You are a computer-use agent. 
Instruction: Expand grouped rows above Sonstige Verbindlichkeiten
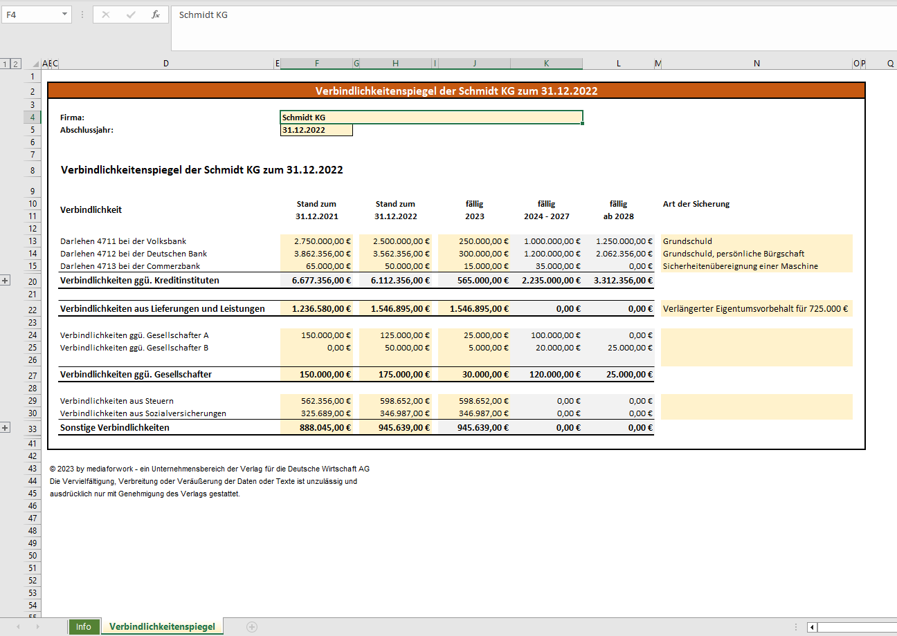point(6,428)
